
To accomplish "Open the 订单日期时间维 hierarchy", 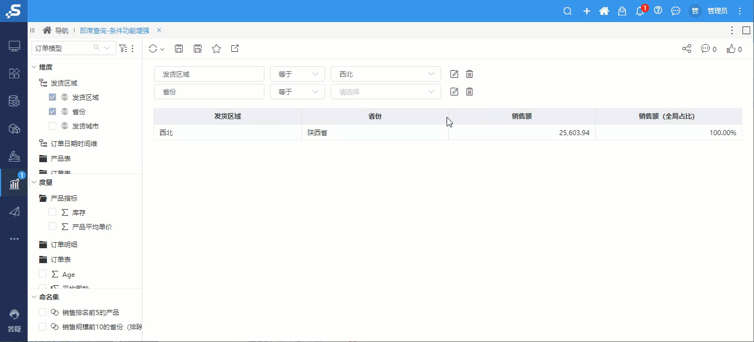I will (x=74, y=143).
